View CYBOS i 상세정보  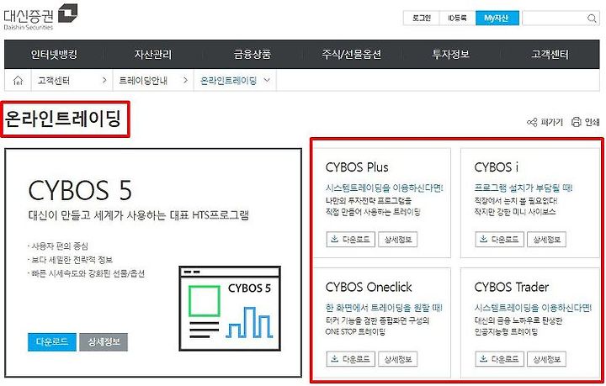pyautogui.click(x=547, y=240)
